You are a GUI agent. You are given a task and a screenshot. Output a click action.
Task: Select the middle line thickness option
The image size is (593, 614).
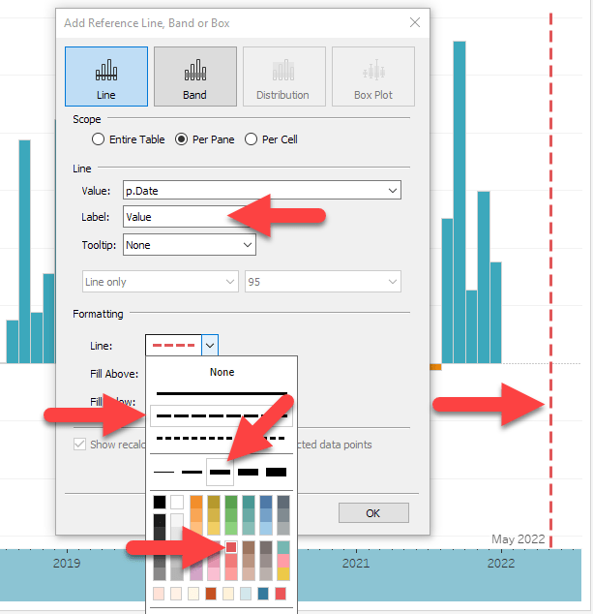(x=221, y=472)
